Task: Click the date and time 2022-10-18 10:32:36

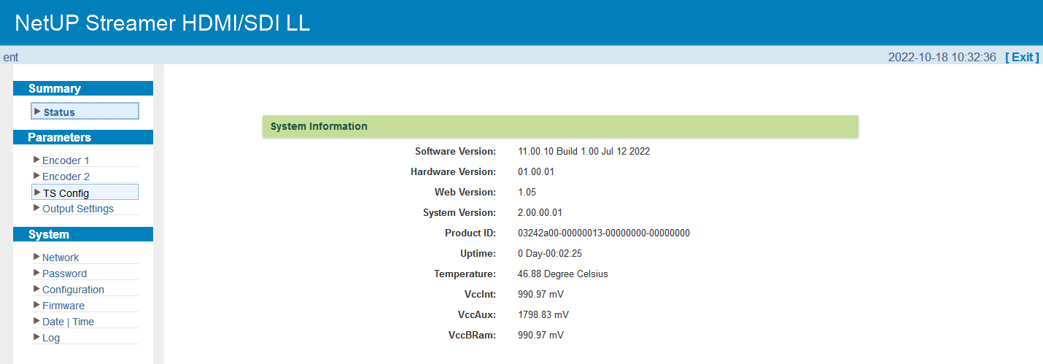Action: [942, 57]
